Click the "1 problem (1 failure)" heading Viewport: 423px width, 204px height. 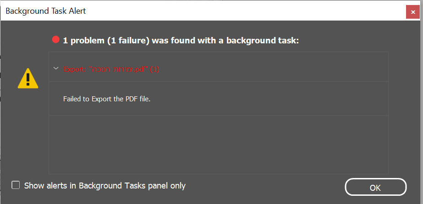(106, 41)
